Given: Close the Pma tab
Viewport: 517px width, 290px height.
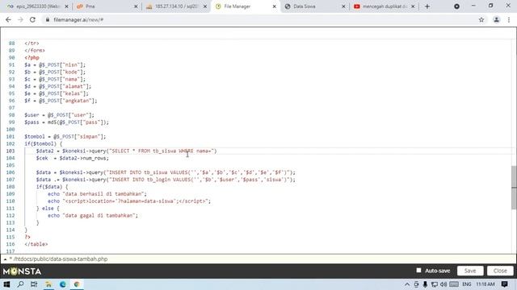Looking at the screenshot, I should (x=136, y=6).
